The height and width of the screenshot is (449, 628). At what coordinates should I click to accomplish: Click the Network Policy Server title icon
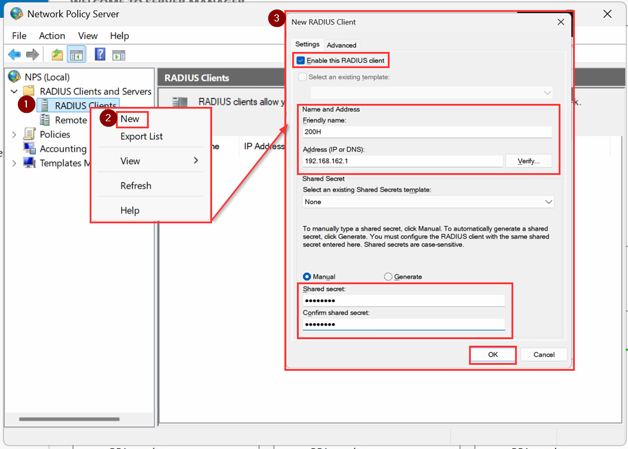pyautogui.click(x=16, y=14)
